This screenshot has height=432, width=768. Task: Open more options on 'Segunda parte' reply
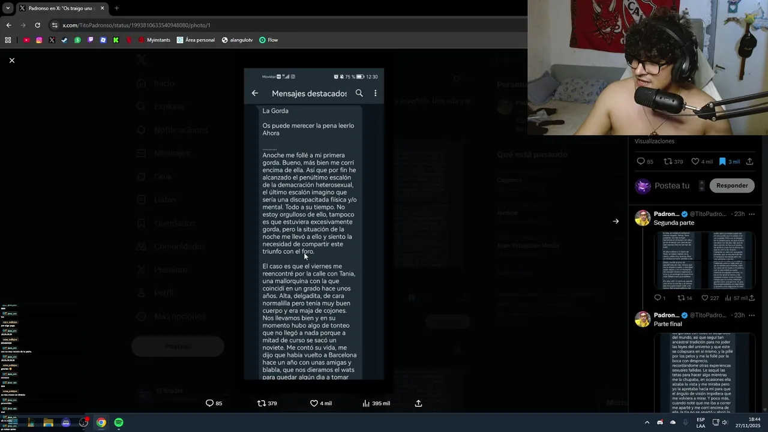(x=751, y=214)
